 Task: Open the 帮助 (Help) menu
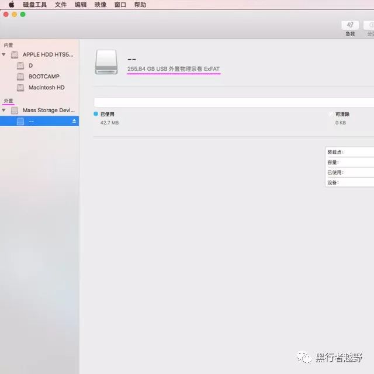140,5
